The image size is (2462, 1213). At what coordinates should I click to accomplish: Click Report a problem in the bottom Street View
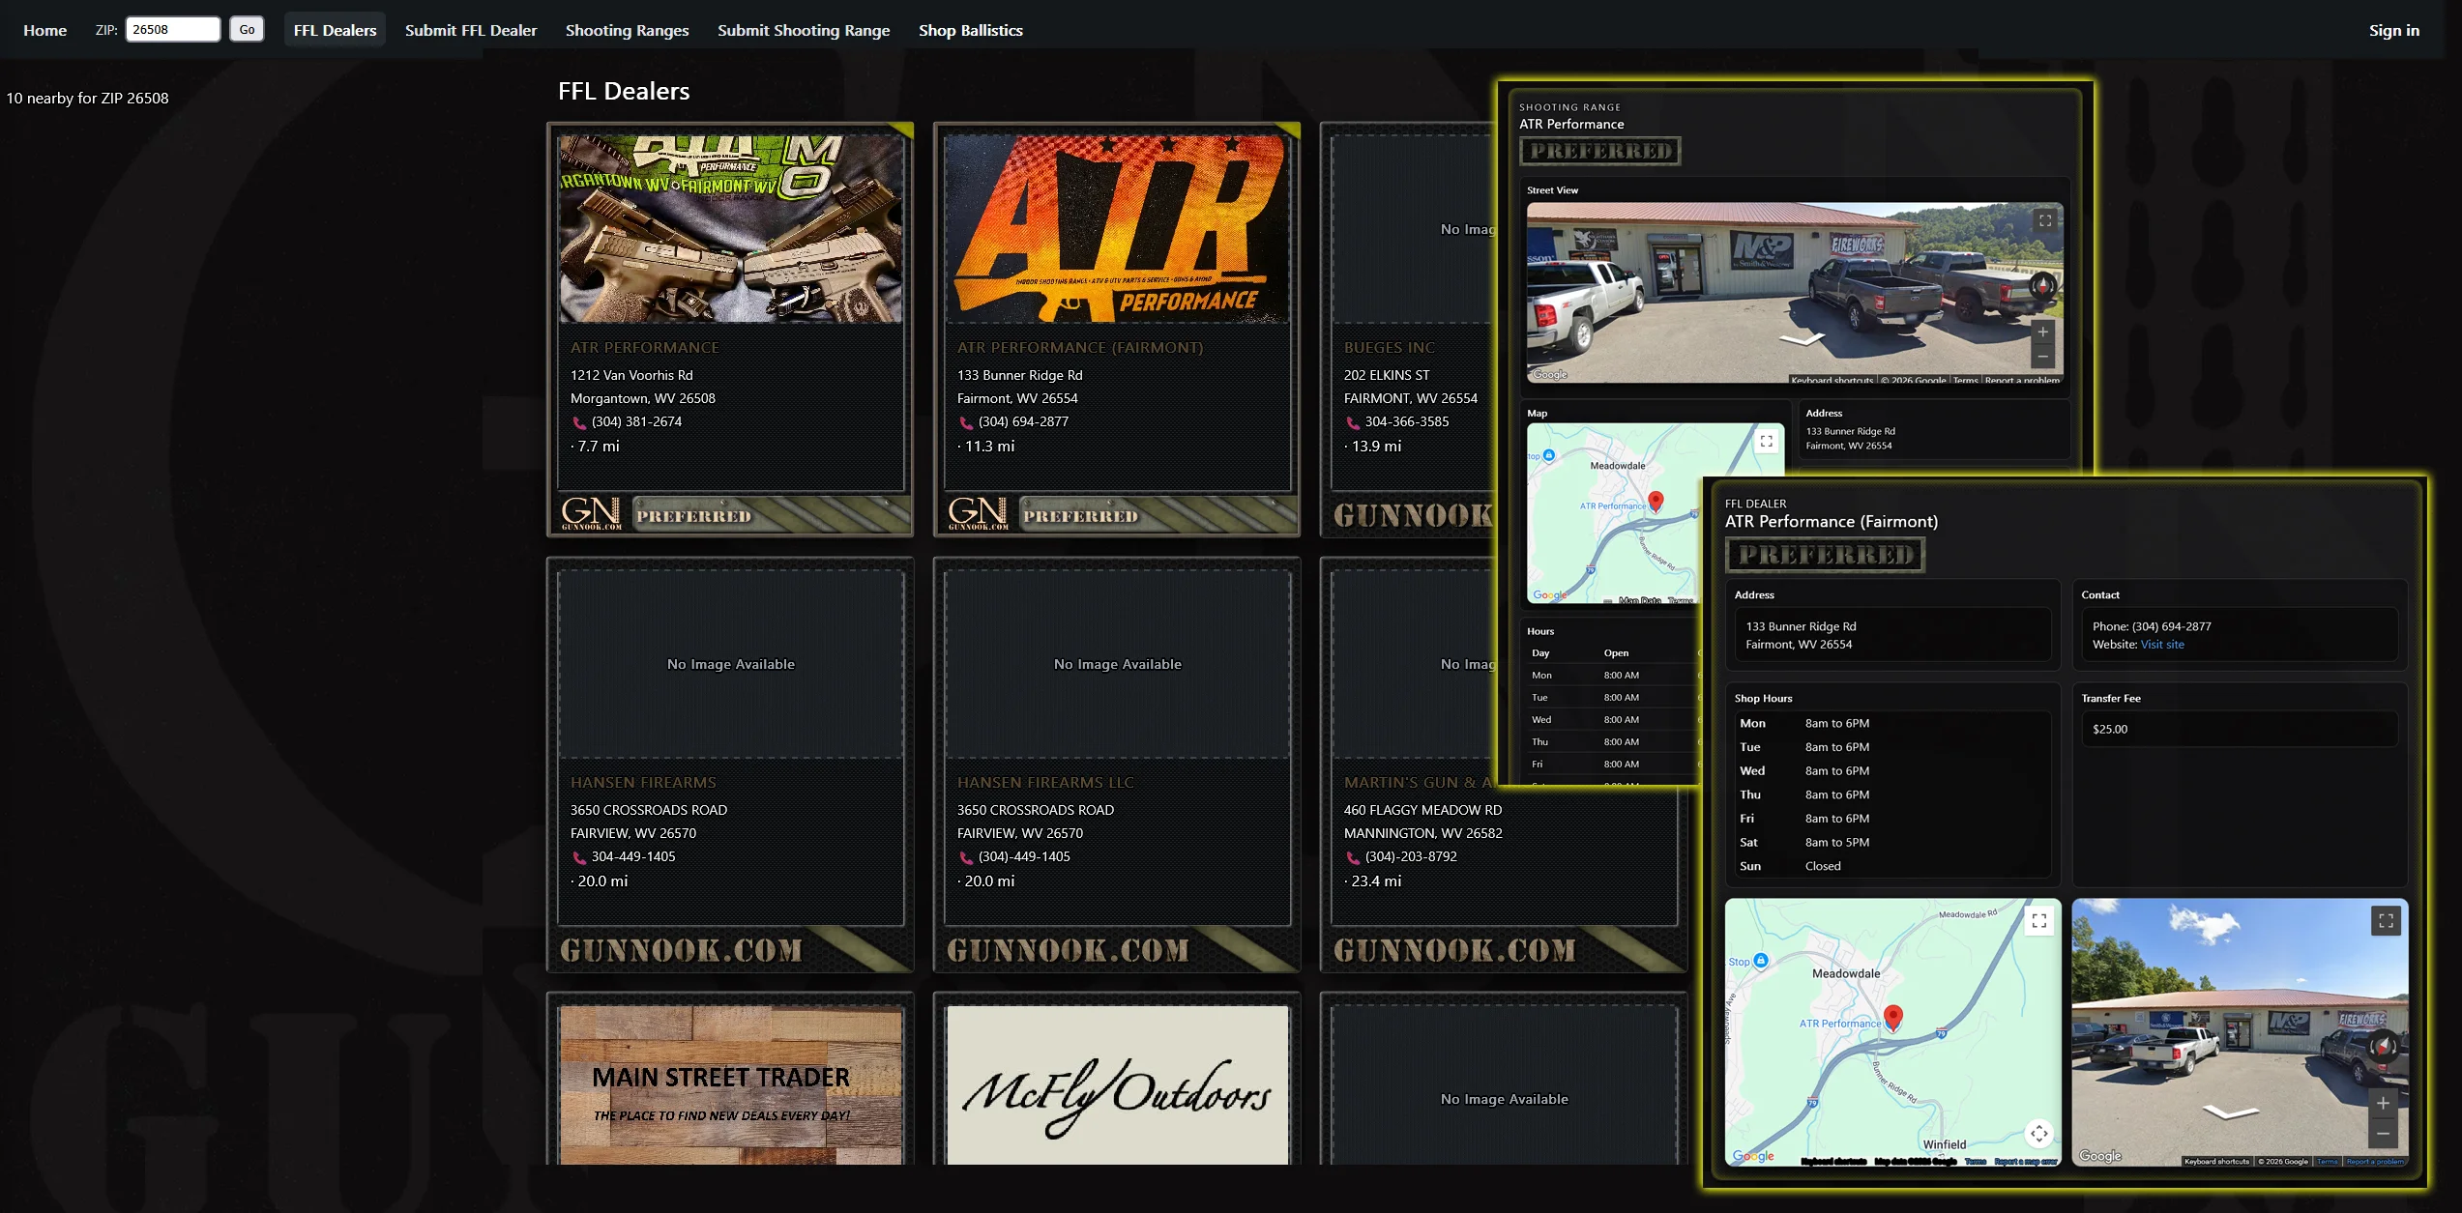(2375, 1162)
